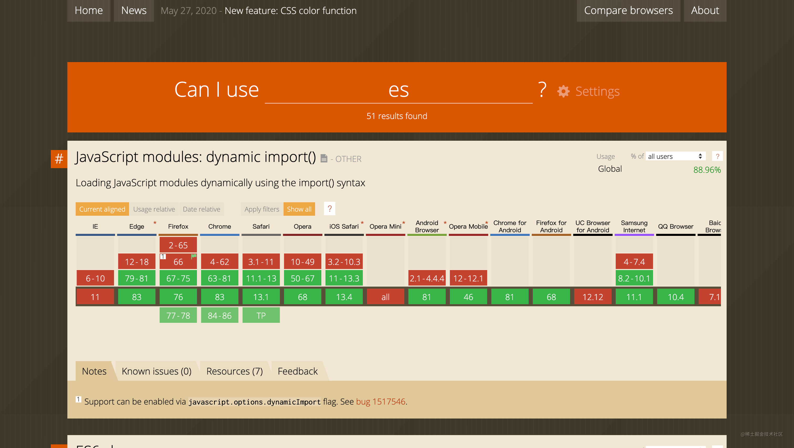Click the Compare browsers icon
794x448 pixels.
pyautogui.click(x=628, y=10)
